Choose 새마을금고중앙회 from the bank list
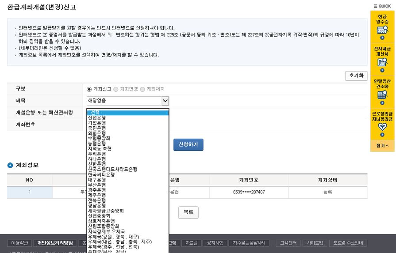Screen dimensions: 396x253 tap(105, 211)
